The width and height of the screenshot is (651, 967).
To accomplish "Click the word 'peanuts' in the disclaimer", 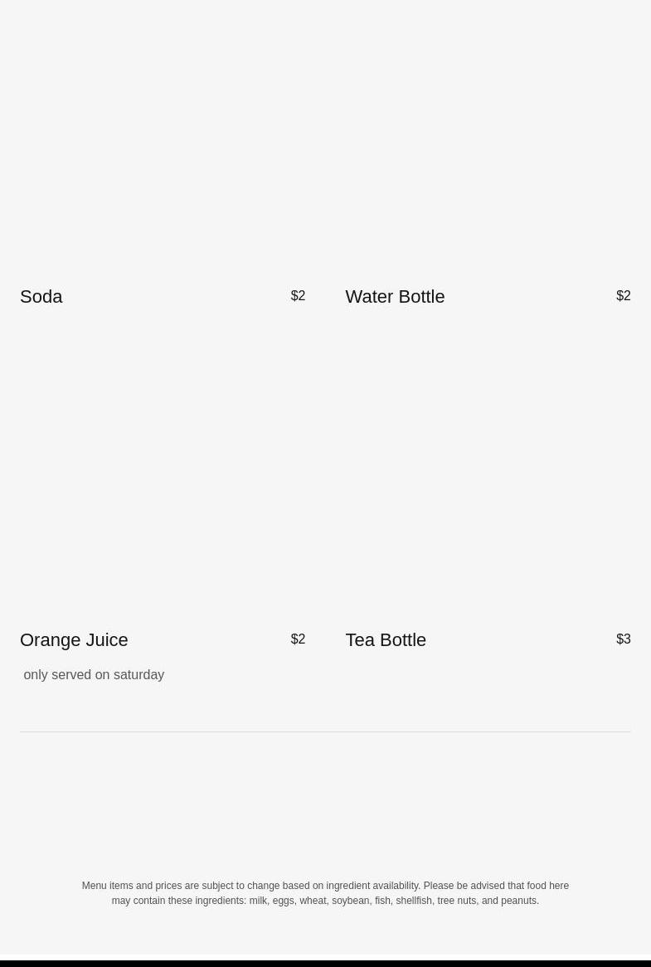I will 519,901.
